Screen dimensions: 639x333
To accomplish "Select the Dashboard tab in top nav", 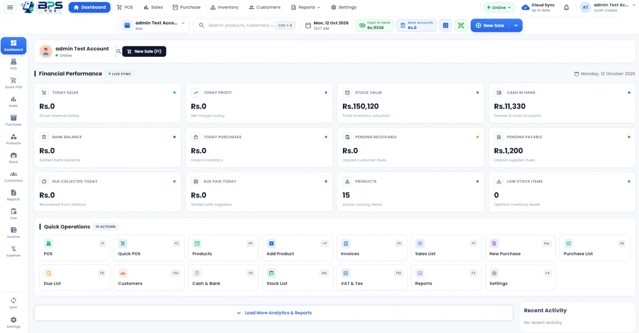I will [89, 7].
